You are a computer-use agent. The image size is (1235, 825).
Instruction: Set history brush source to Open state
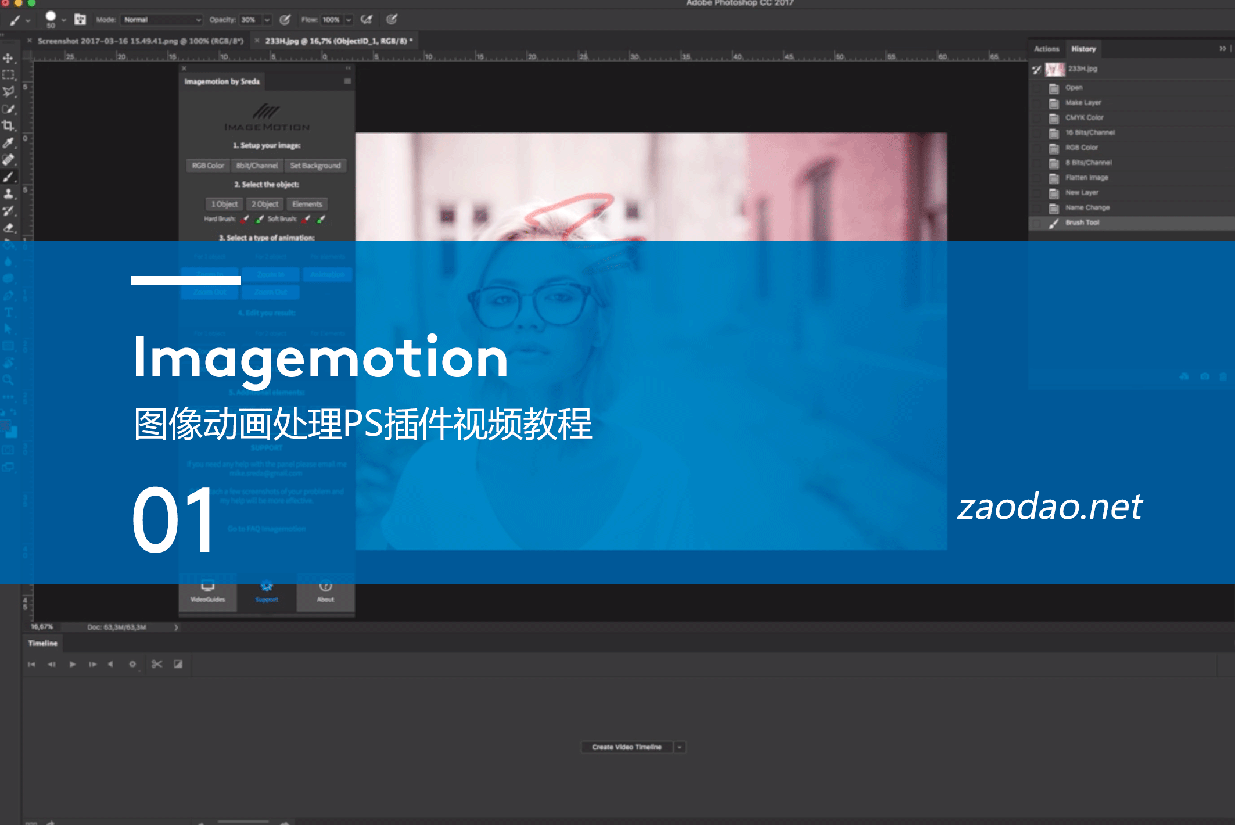click(1036, 88)
